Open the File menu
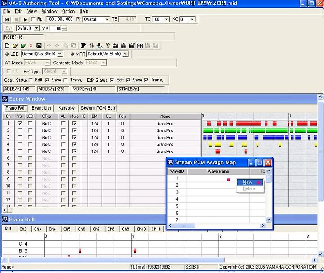The width and height of the screenshot is (324, 273). pos(7,11)
